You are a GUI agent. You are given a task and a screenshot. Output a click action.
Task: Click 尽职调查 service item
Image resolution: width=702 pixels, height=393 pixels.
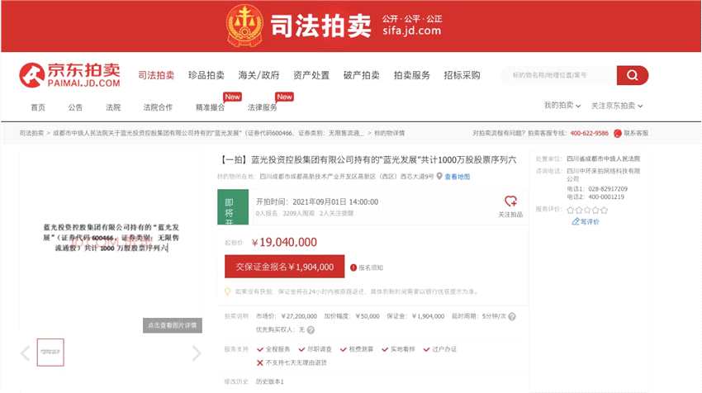point(315,349)
